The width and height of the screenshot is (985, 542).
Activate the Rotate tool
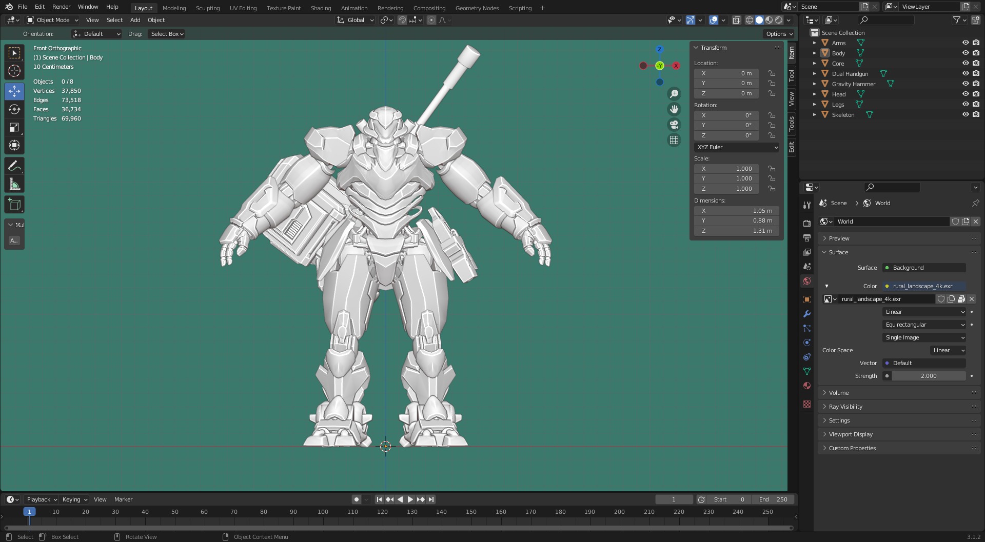[x=14, y=109]
